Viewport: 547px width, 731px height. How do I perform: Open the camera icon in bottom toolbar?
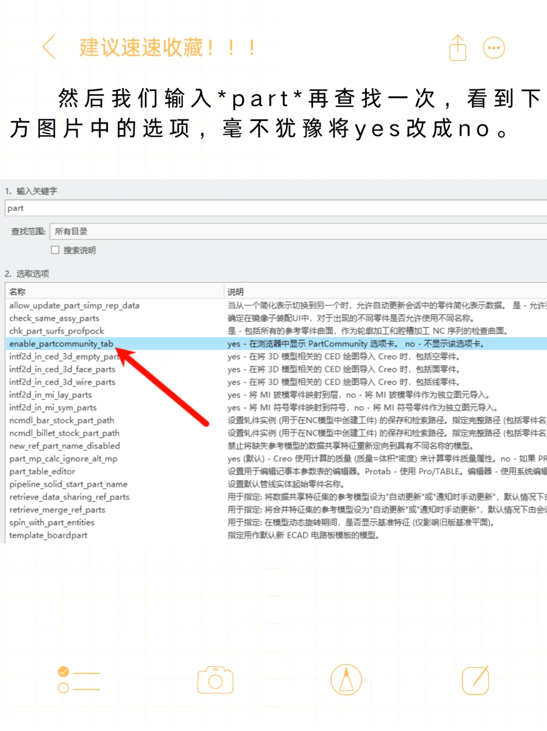point(215,679)
